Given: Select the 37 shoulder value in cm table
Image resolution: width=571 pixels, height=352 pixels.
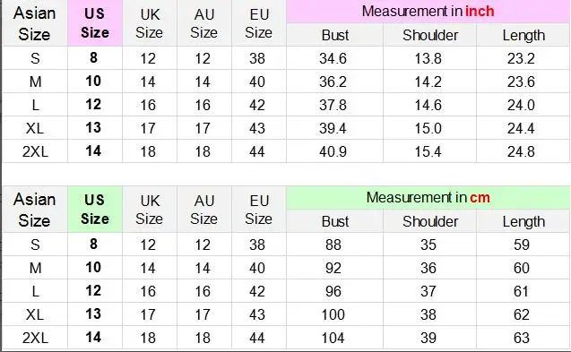Looking at the screenshot, I should pyautogui.click(x=428, y=291).
